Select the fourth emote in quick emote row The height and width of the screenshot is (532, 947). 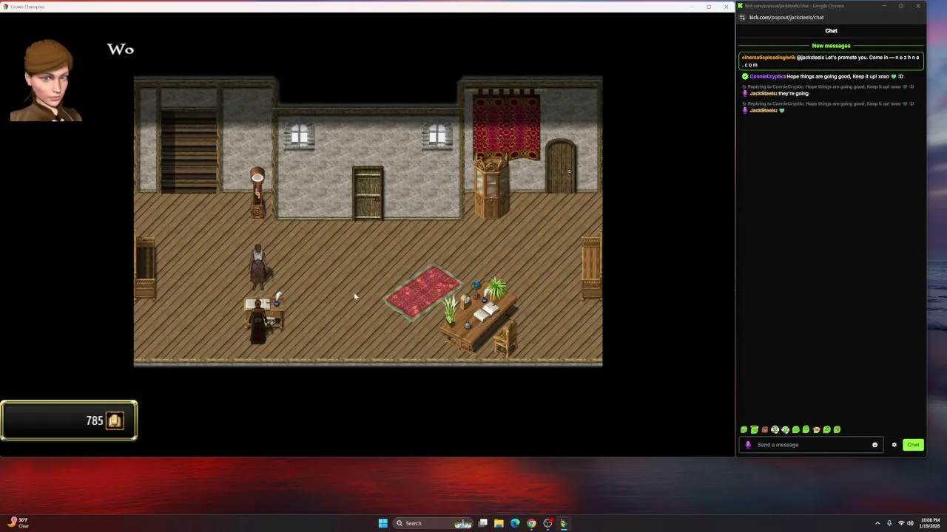[775, 429]
